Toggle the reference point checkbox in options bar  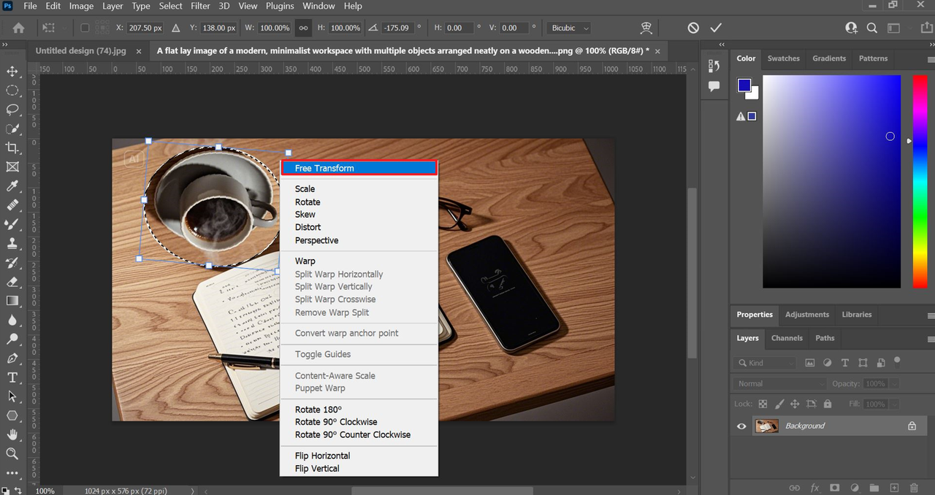pos(85,28)
